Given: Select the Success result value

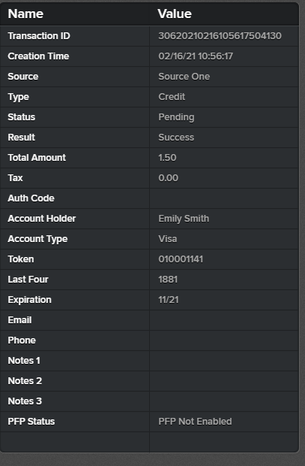Looking at the screenshot, I should pyautogui.click(x=176, y=138).
